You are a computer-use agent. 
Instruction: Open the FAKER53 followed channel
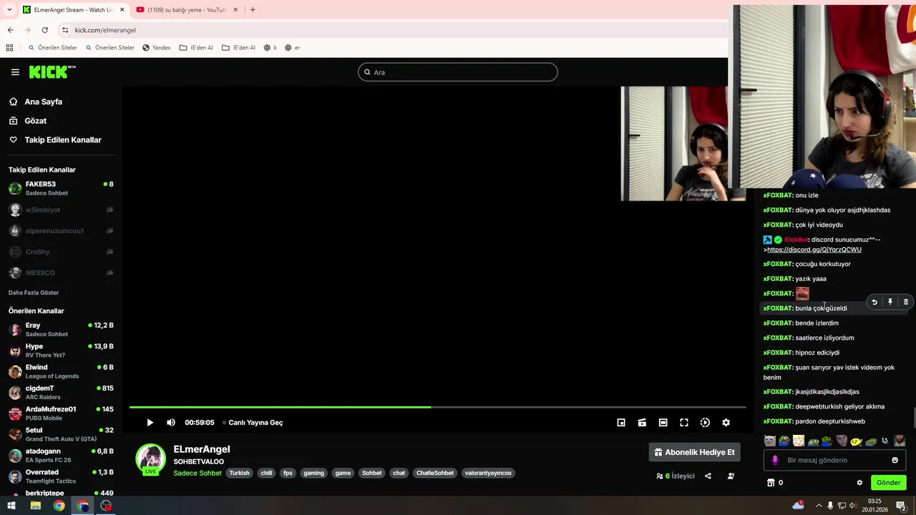(x=61, y=189)
